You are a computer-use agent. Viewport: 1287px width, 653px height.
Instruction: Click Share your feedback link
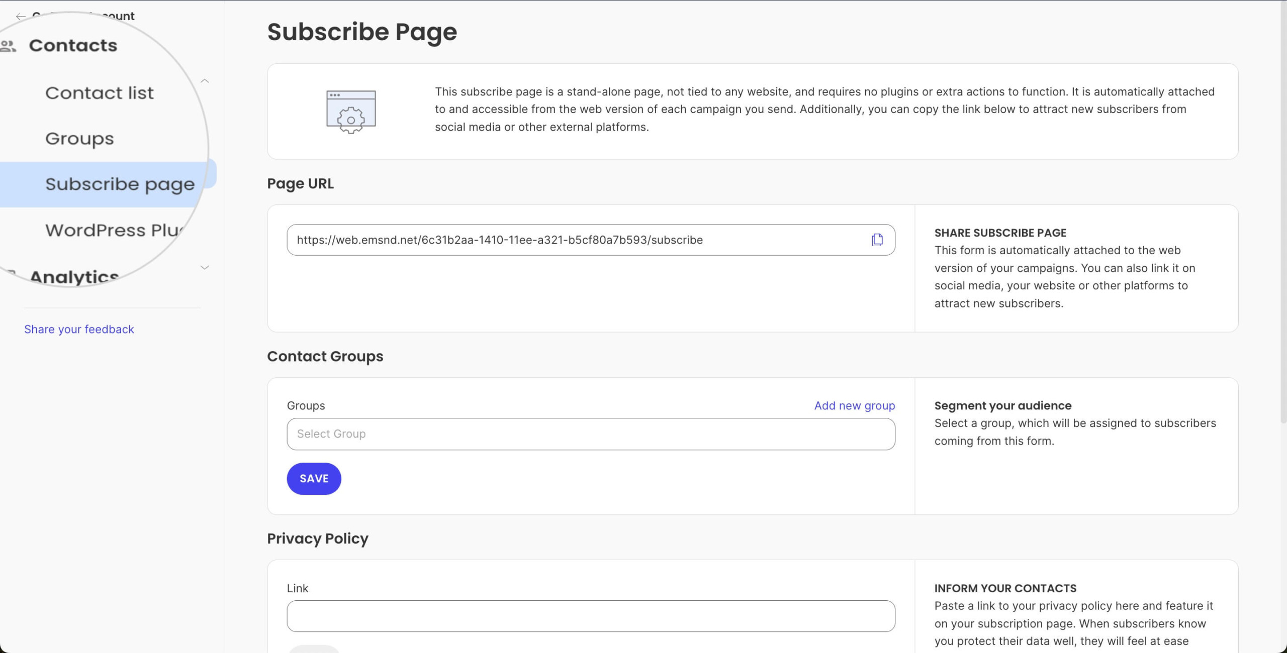pyautogui.click(x=79, y=328)
